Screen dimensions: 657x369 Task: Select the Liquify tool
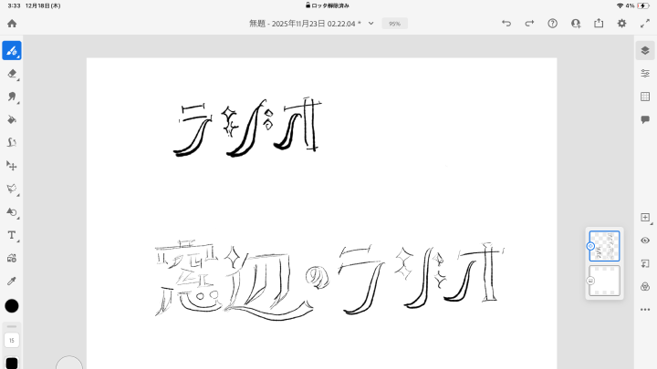12,143
